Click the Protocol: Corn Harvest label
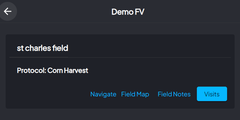This screenshot has width=240, height=120. [53, 71]
